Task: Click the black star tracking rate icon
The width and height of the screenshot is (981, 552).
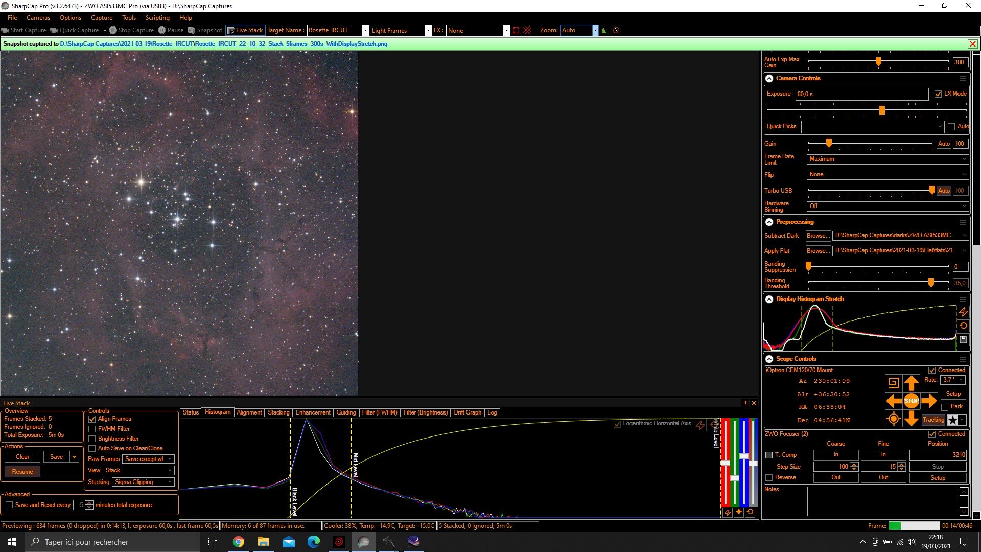Action: pyautogui.click(x=953, y=420)
